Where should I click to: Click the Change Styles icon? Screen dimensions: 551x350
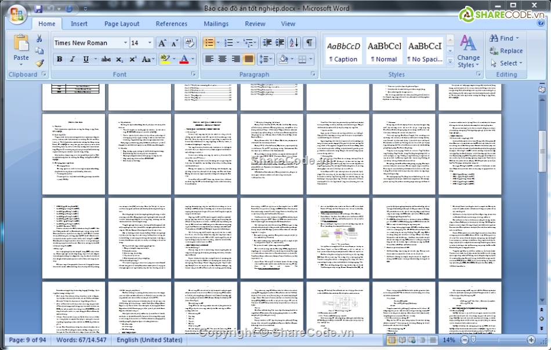(x=469, y=43)
